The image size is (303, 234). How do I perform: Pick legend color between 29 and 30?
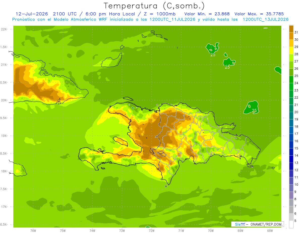(291, 43)
